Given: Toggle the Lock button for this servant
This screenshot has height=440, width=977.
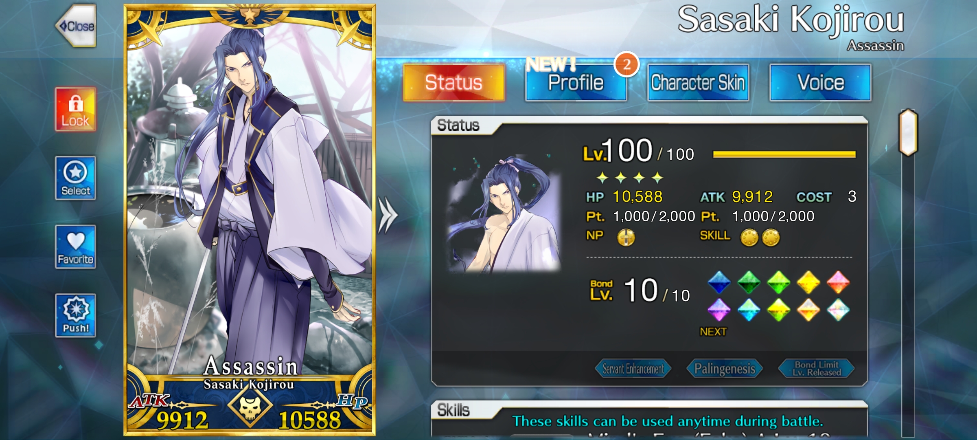Looking at the screenshot, I should 76,109.
